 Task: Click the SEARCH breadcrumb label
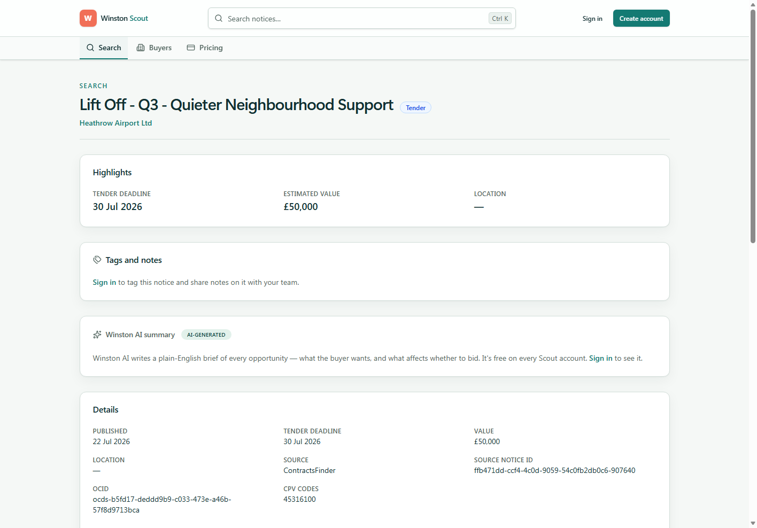point(94,86)
